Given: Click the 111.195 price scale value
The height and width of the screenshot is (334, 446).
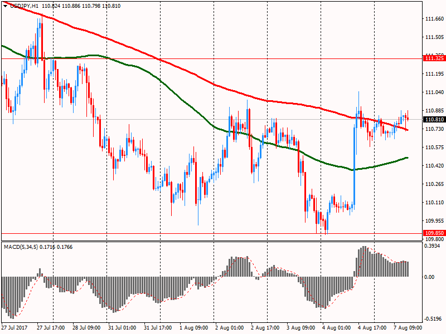Looking at the screenshot, I should click(x=434, y=74).
